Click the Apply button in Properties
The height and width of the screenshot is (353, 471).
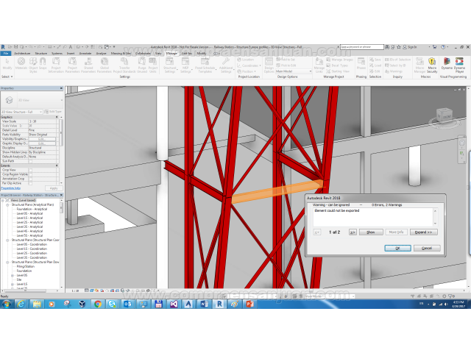[x=54, y=188]
